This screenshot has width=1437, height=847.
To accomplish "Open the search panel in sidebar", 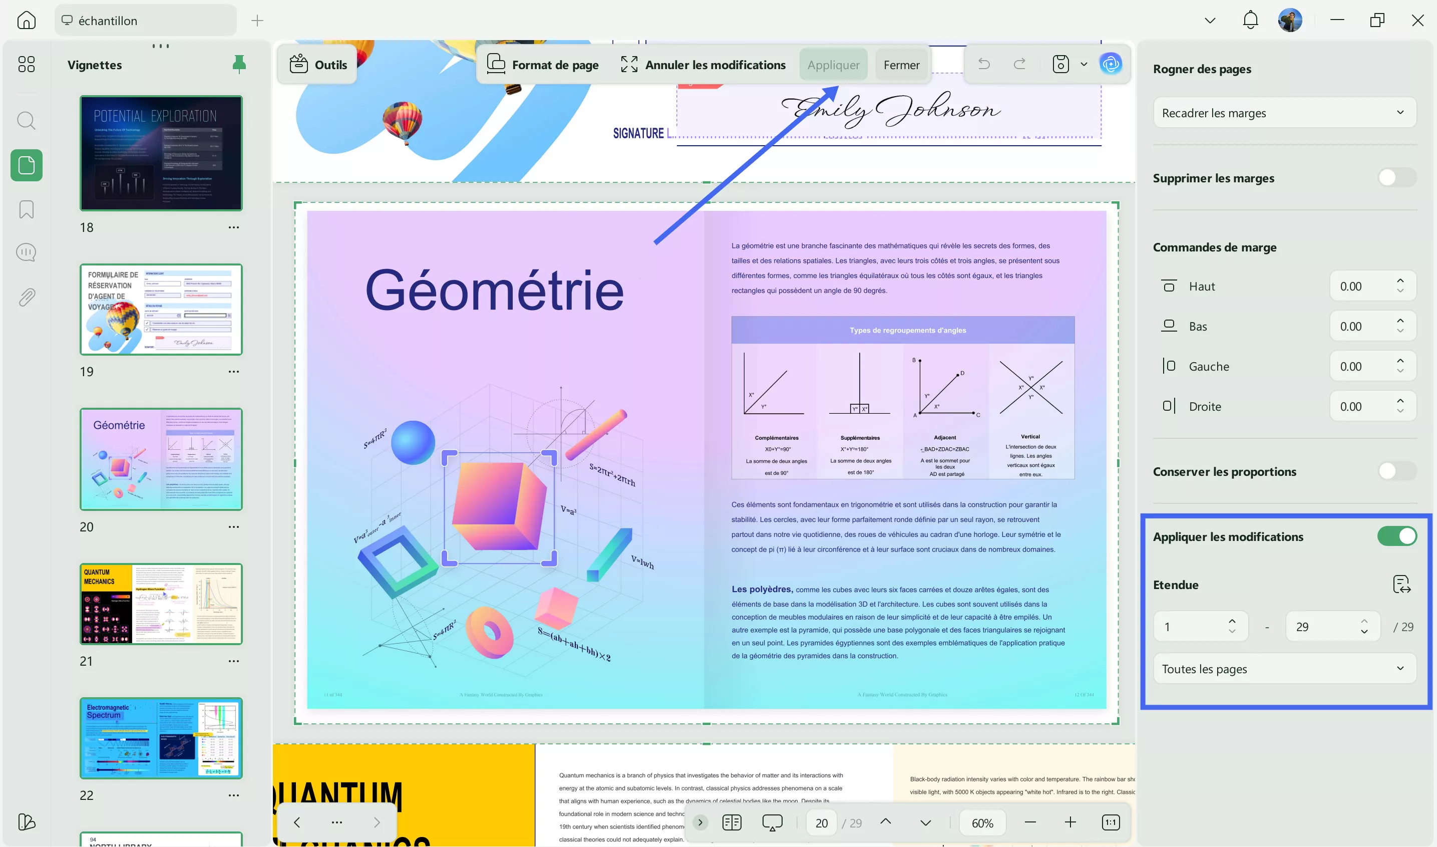I will 26,120.
